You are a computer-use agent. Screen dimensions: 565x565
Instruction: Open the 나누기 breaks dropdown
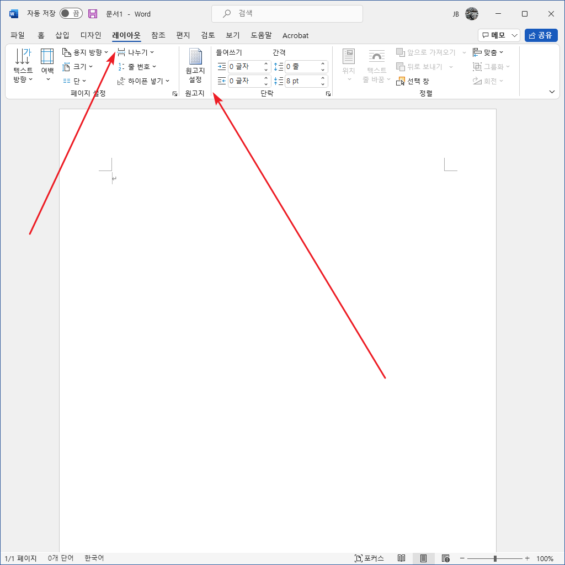click(x=136, y=52)
